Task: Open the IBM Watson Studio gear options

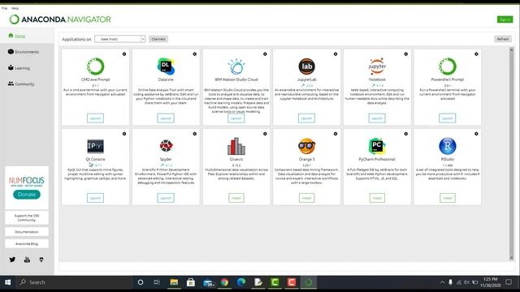Action: tap(265, 54)
